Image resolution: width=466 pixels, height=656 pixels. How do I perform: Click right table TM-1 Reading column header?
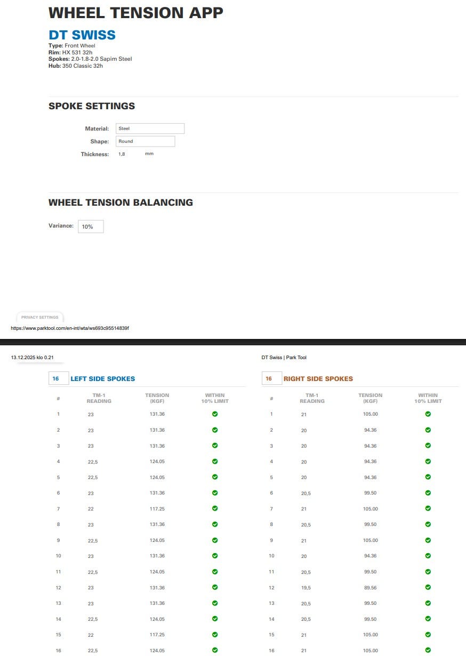tap(312, 398)
